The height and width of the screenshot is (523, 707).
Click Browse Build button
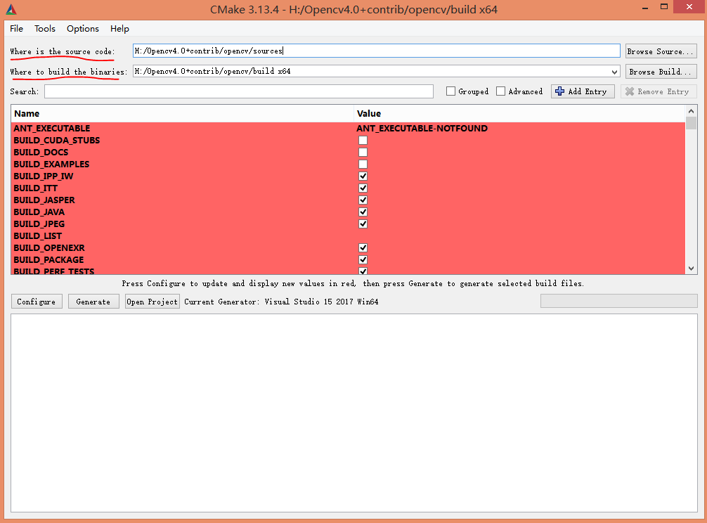(661, 72)
